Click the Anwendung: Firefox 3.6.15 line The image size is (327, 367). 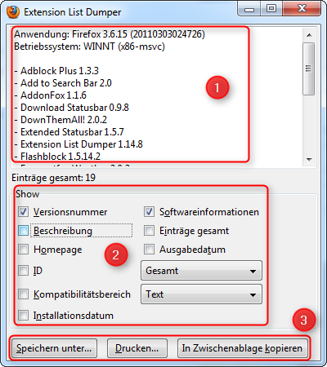tap(110, 34)
